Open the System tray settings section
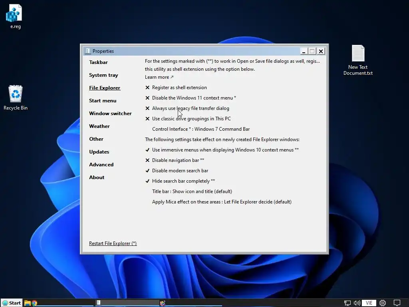Viewport: 409px width, 307px height. (x=103, y=75)
